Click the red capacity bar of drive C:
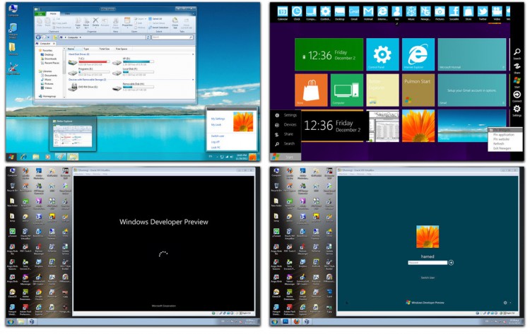 coord(94,61)
